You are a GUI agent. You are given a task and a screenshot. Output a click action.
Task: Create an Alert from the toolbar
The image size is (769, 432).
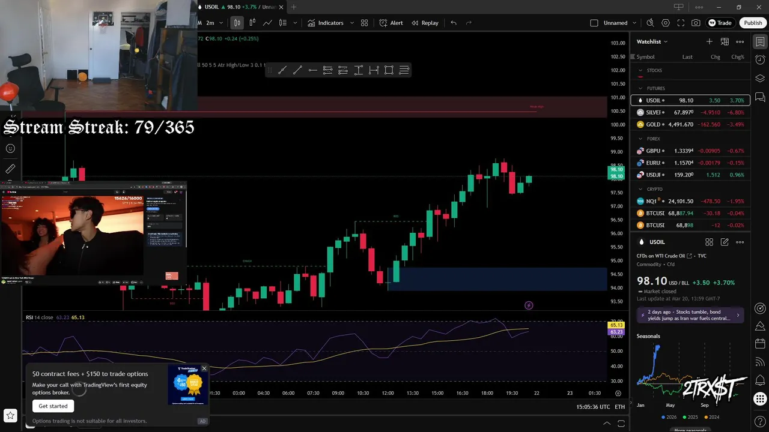[391, 23]
